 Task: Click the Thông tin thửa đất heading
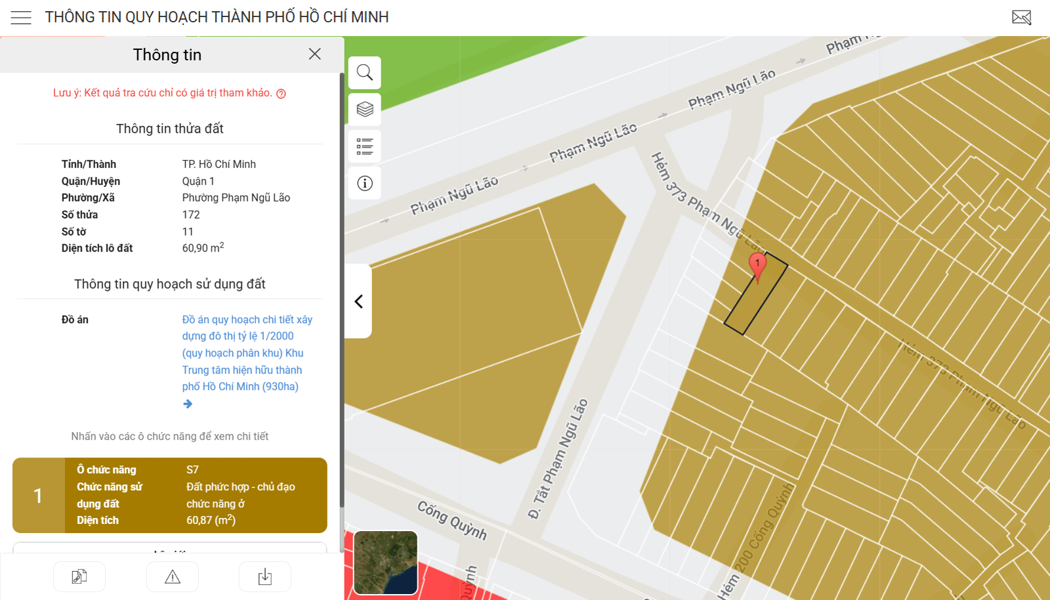pyautogui.click(x=170, y=129)
